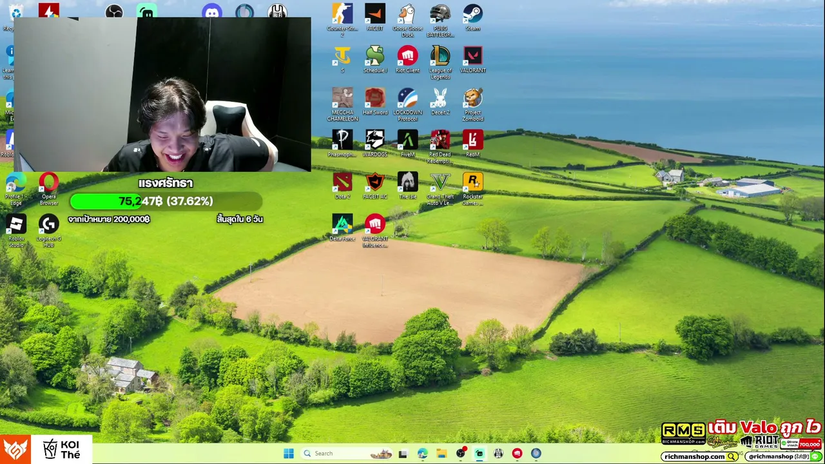Open the Steam desktop shortcut

(x=472, y=17)
